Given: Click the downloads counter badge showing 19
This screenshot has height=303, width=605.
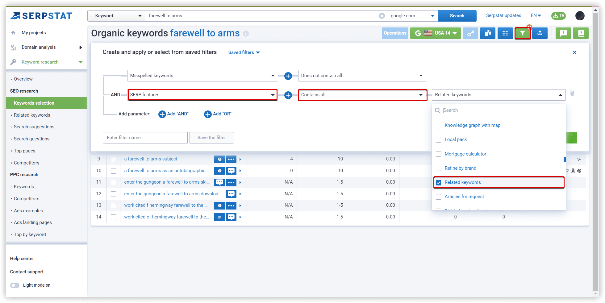Looking at the screenshot, I should pos(558,16).
